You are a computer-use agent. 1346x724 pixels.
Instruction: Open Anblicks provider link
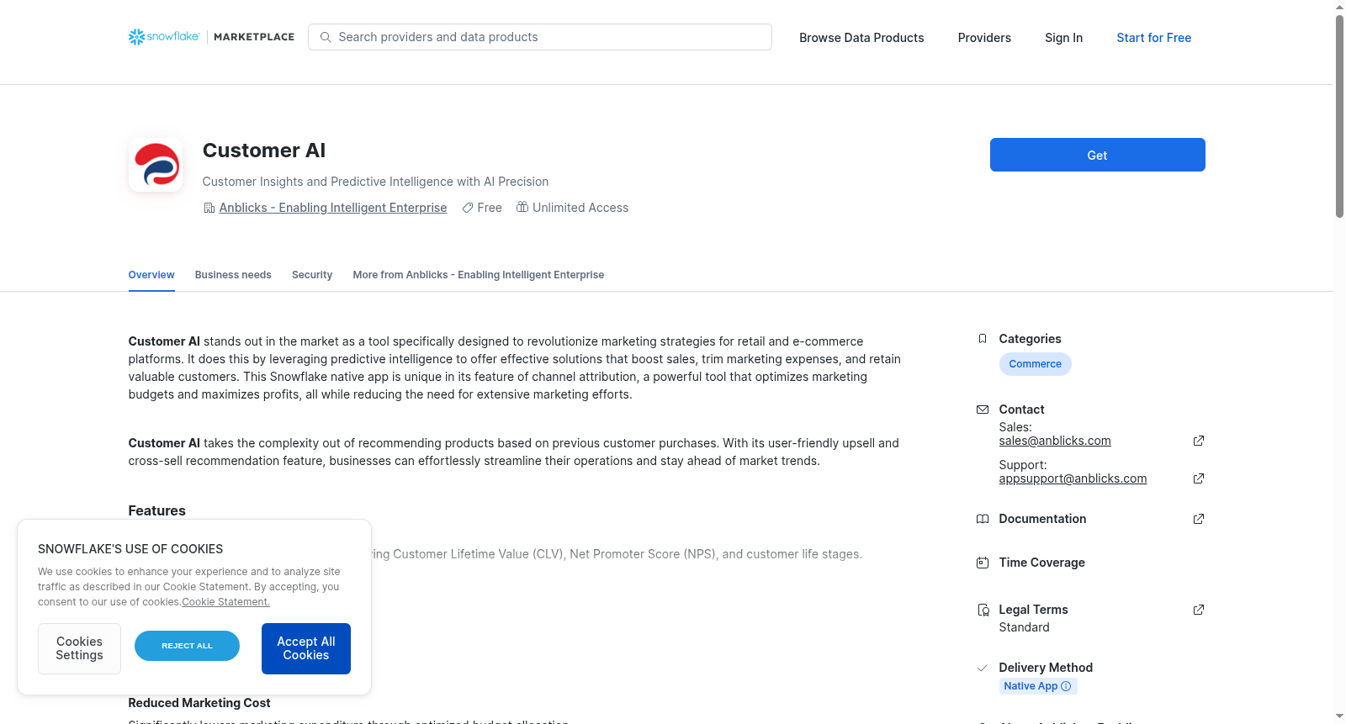pyautogui.click(x=333, y=208)
